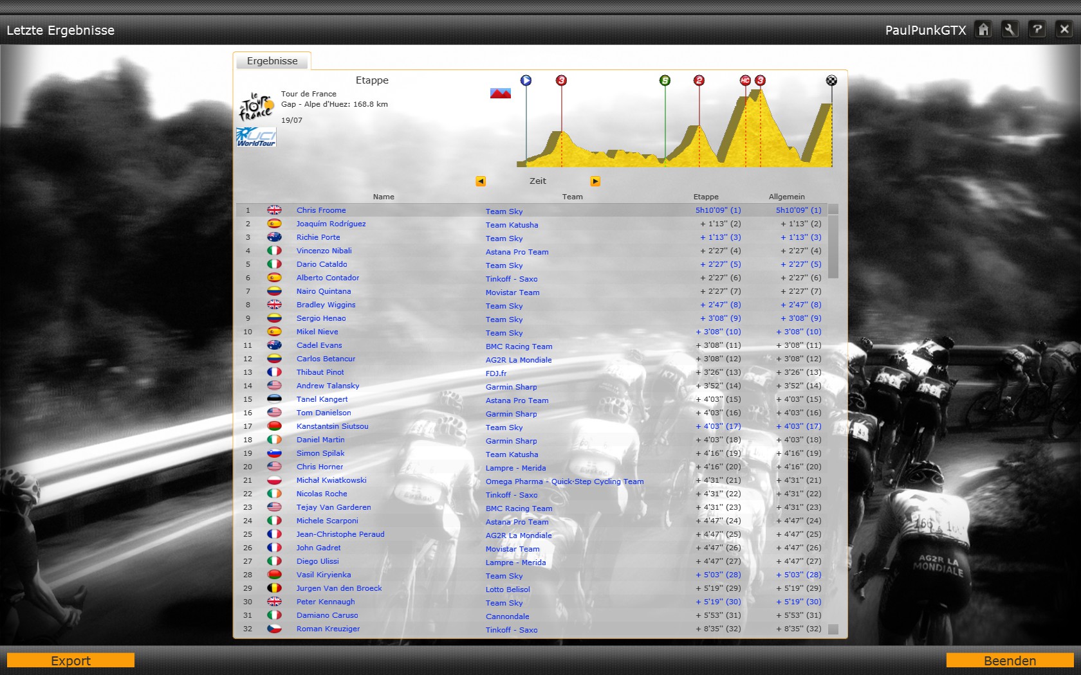Click the blue start marker on profile
This screenshot has height=675, width=1081.
pos(526,80)
